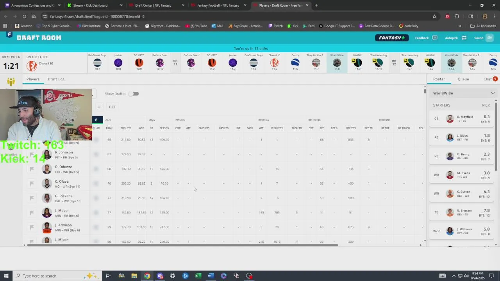Toggle draft room Sound
This screenshot has height=281, width=500.
click(489, 38)
